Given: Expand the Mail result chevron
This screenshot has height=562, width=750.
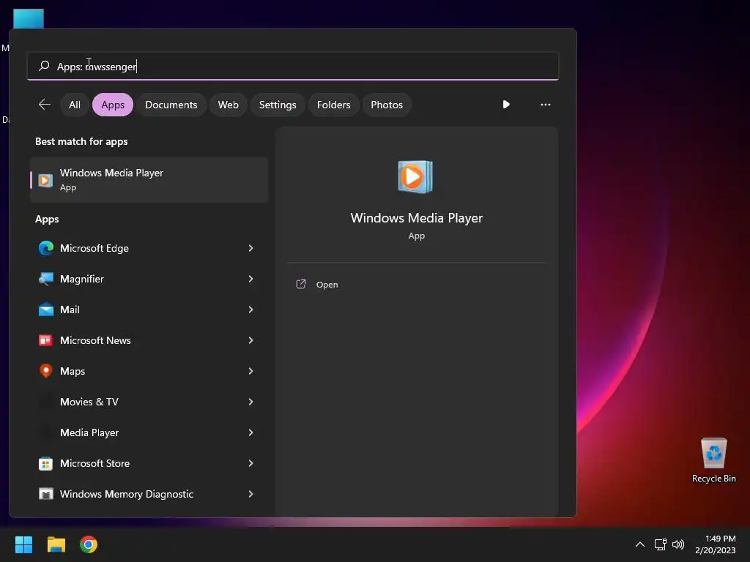Looking at the screenshot, I should pyautogui.click(x=250, y=310).
